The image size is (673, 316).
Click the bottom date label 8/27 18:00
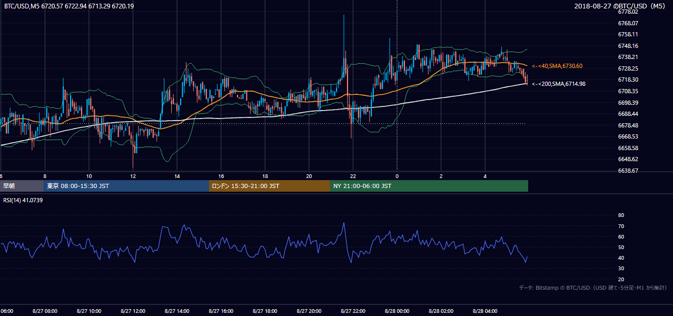point(265,311)
